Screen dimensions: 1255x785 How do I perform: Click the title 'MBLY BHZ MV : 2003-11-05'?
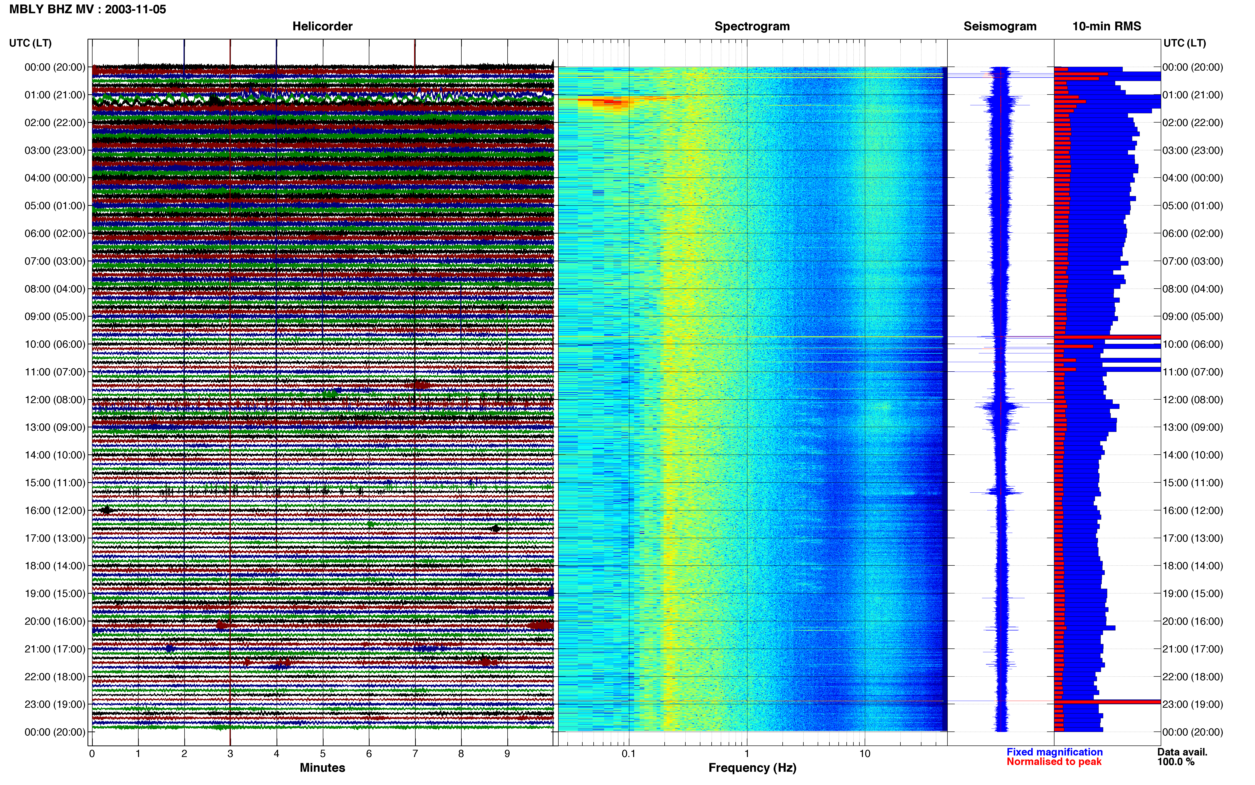tap(88, 9)
